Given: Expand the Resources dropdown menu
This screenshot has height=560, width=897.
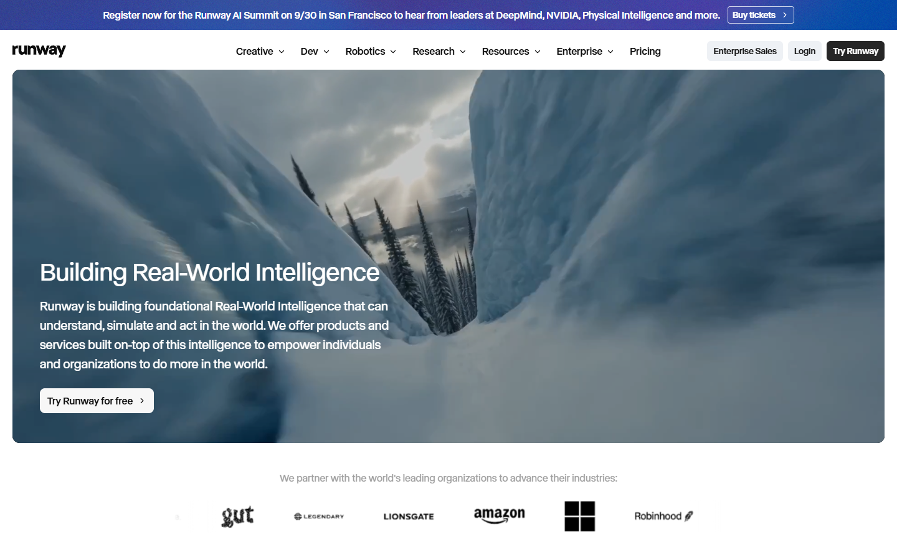Looking at the screenshot, I should (511, 51).
